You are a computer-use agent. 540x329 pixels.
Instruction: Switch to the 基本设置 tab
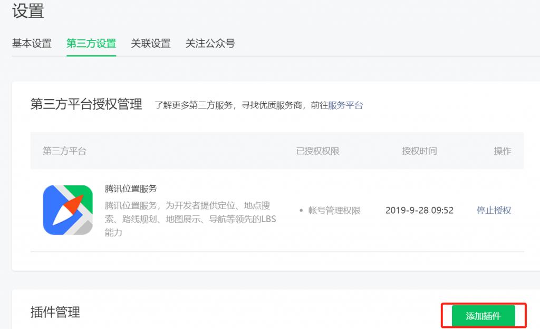tap(32, 44)
